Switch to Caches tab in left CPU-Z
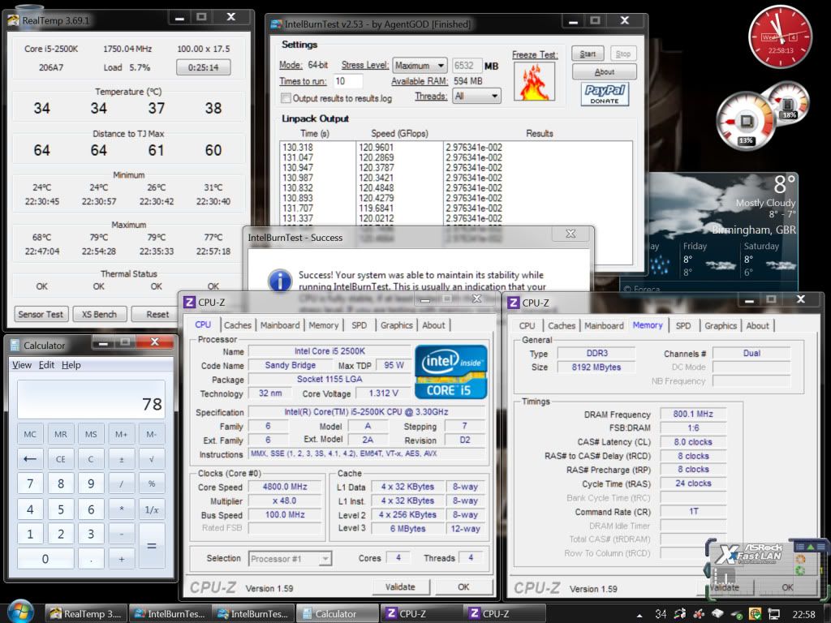The image size is (831, 623). (238, 325)
